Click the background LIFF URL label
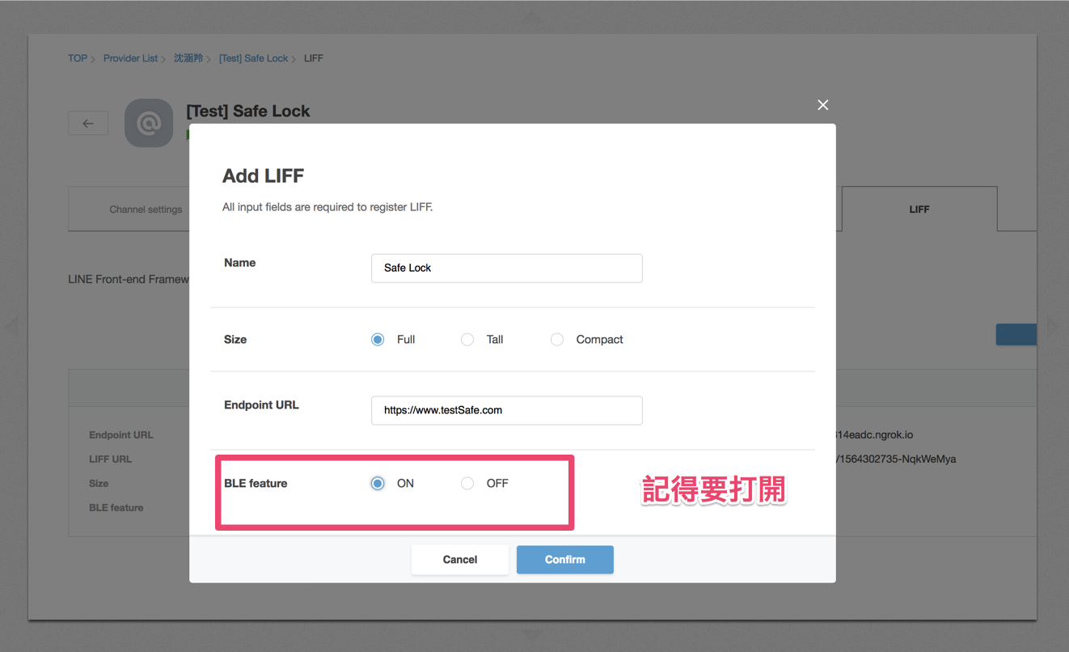 click(x=110, y=459)
